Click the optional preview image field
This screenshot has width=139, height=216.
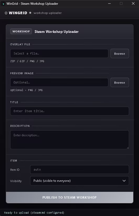click(x=59, y=82)
